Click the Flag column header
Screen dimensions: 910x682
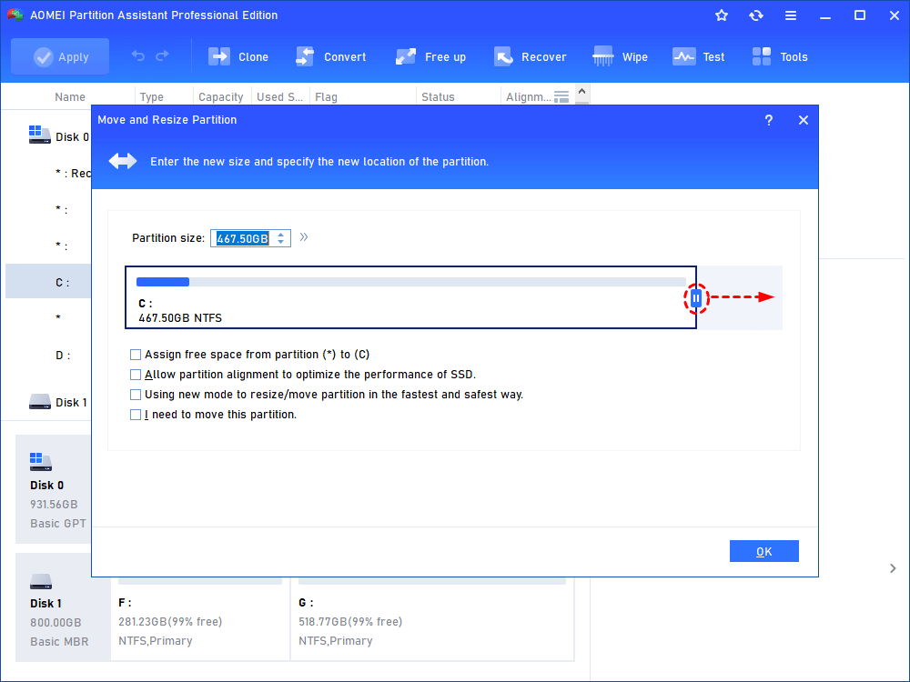pyautogui.click(x=326, y=97)
